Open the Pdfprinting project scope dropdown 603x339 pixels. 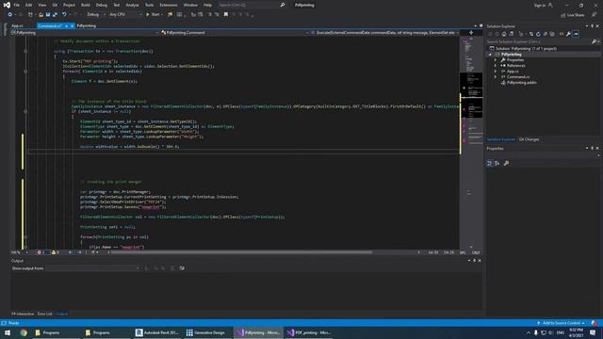coord(86,33)
